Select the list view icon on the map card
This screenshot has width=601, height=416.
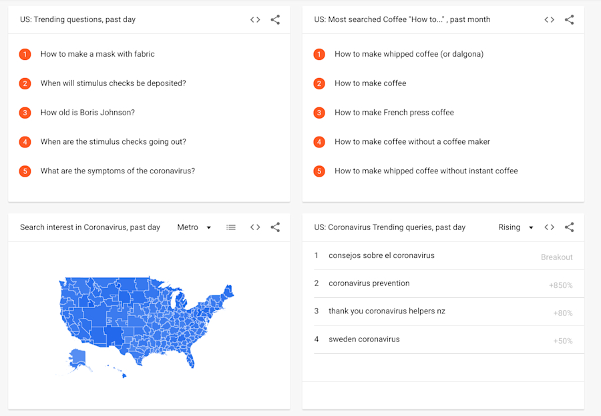pos(231,227)
